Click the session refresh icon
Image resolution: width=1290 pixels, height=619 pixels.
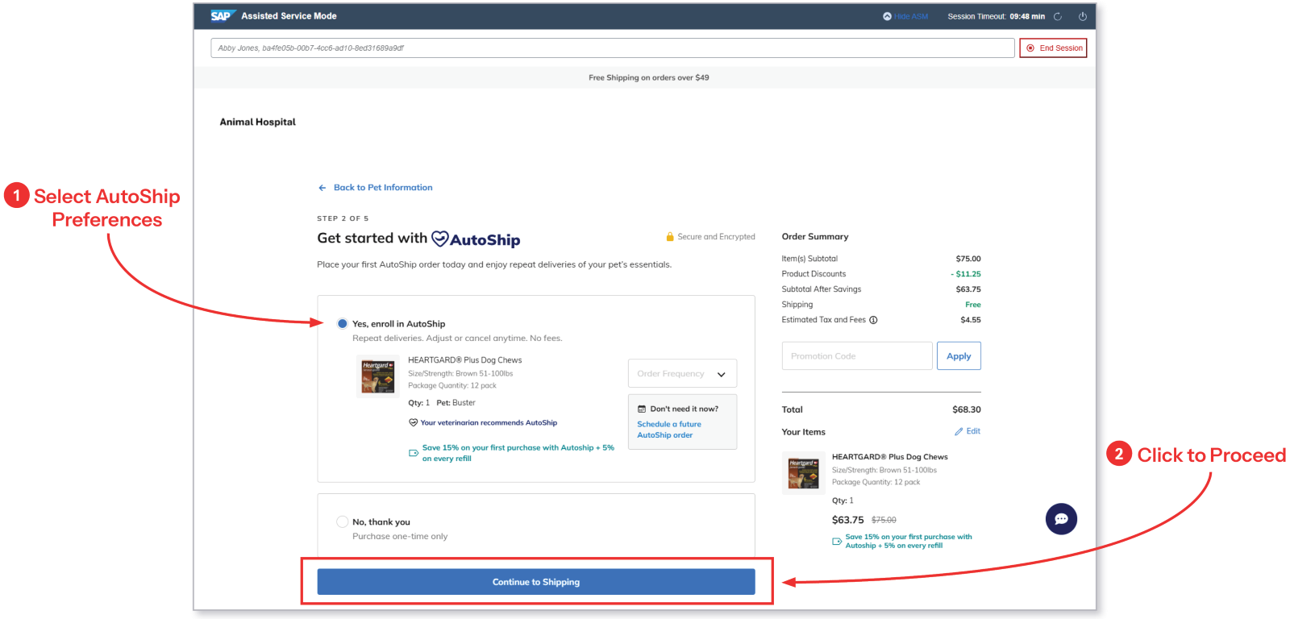click(1058, 16)
